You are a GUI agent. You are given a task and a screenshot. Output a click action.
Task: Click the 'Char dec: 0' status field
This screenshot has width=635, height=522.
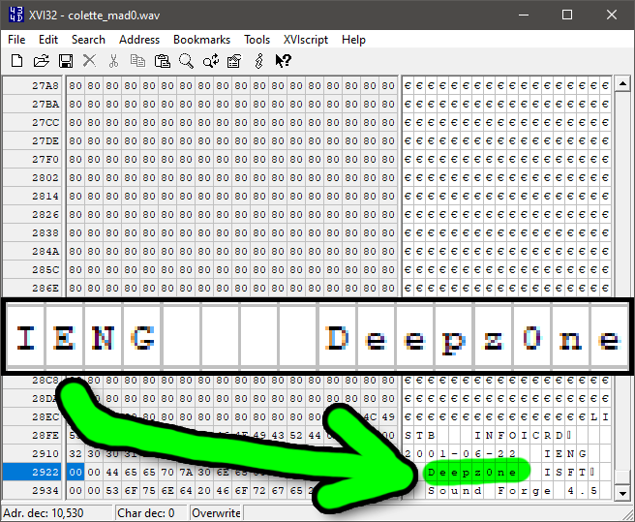(151, 513)
